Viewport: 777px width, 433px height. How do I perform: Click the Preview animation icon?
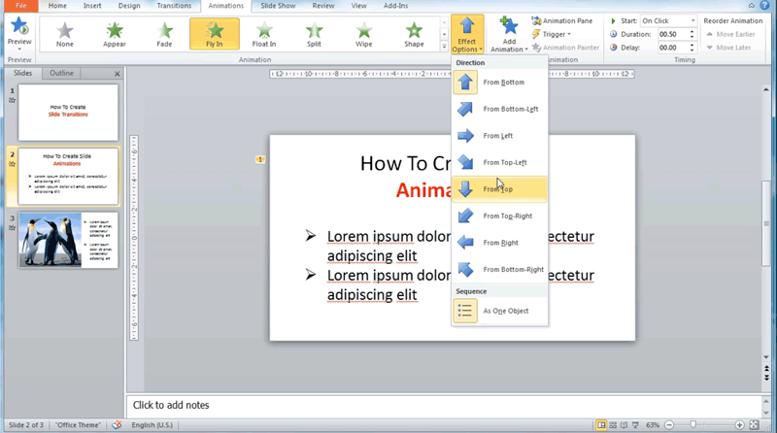coord(18,29)
